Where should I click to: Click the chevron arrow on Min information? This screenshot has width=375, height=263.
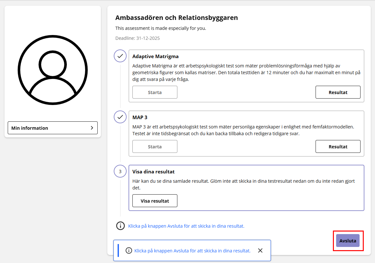(x=92, y=128)
